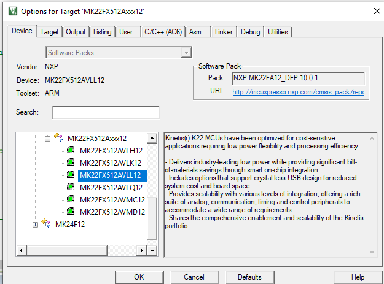The width and height of the screenshot is (384, 284).
Task: Select device MK22FX512AVLH12 in tree
Action: click(x=111, y=151)
